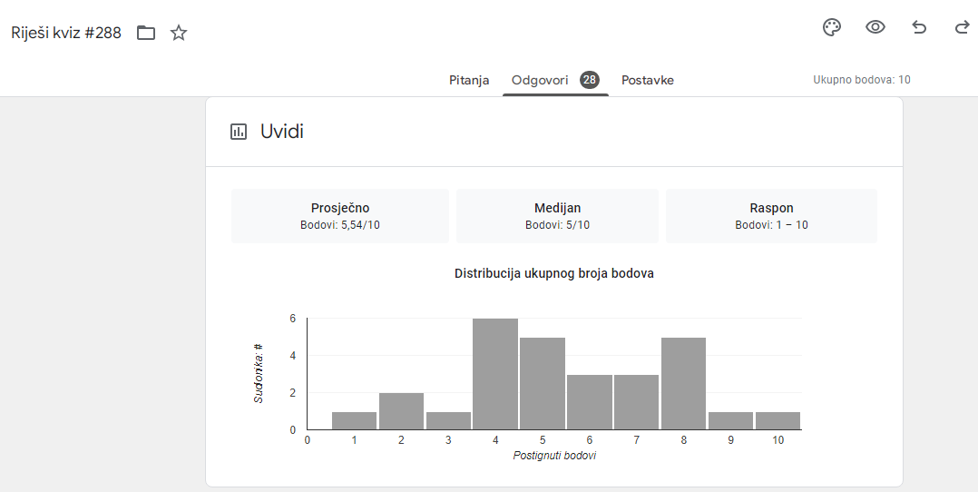
Task: Click the histogram bar for 4 points
Action: click(x=495, y=374)
